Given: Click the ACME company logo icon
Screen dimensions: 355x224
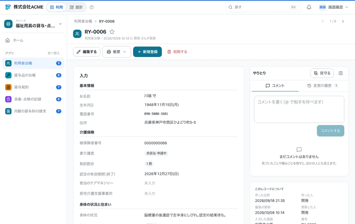Looking at the screenshot, I should (x=8, y=7).
